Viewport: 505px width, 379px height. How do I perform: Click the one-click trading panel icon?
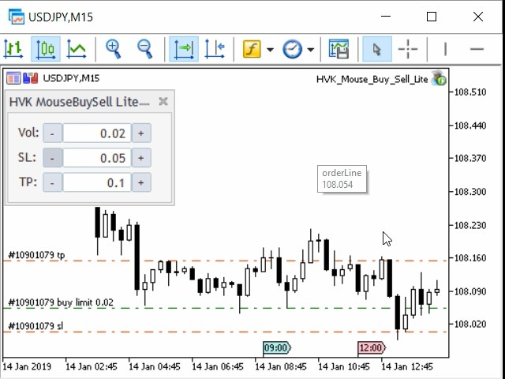[13, 78]
